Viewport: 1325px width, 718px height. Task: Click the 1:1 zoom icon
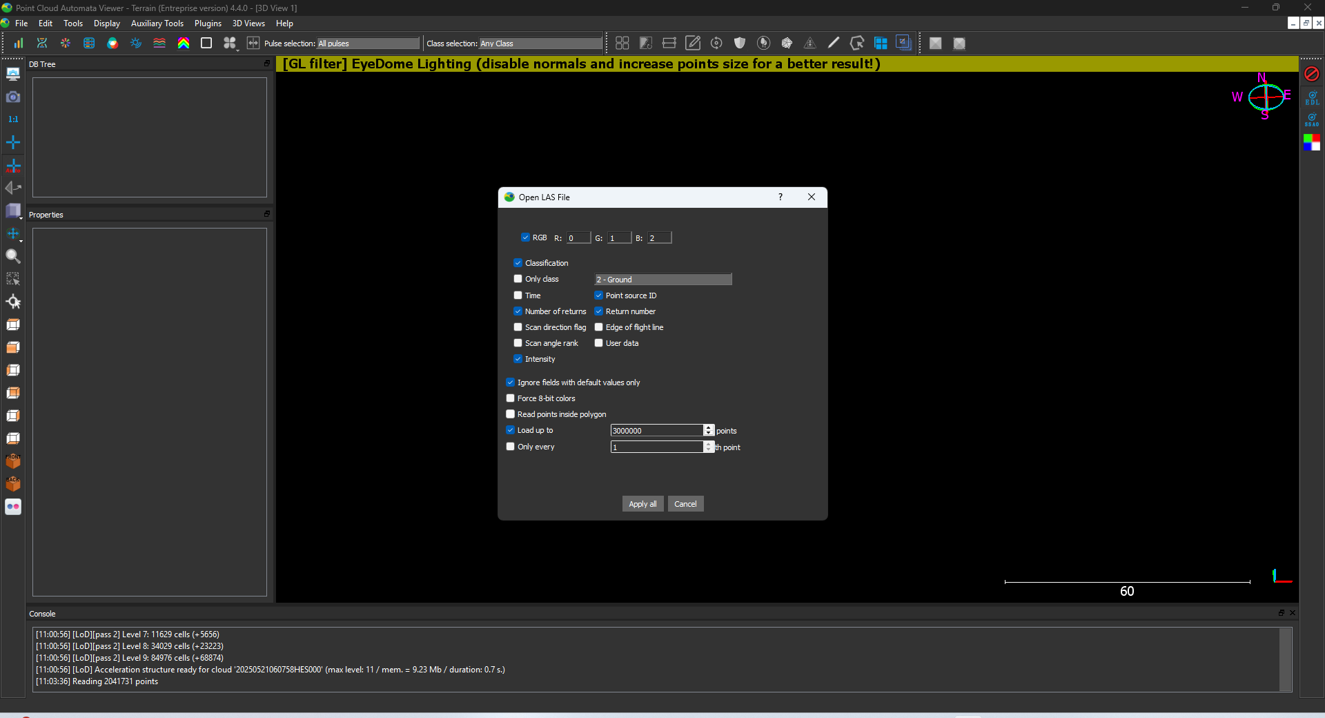point(13,119)
